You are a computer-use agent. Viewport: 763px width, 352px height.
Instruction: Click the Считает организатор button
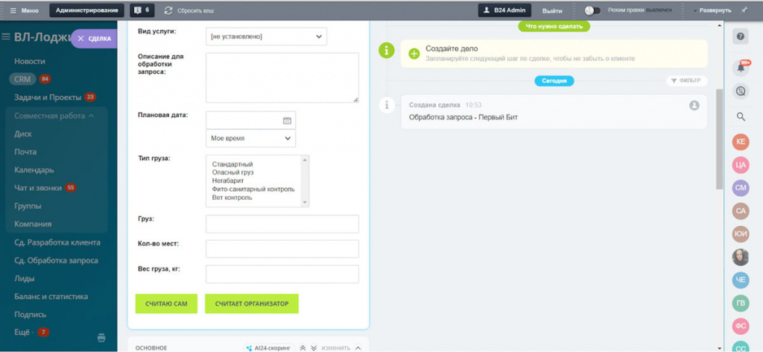251,304
